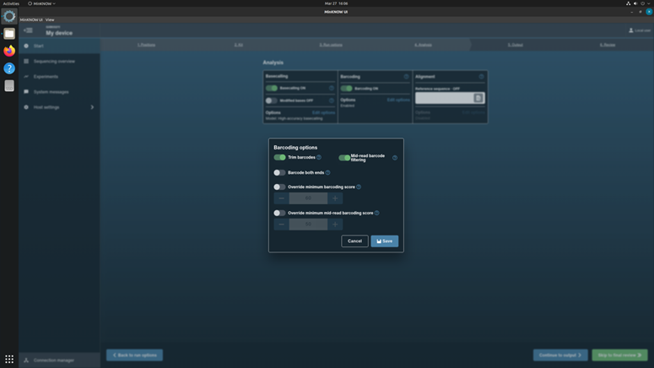654x368 pixels.
Task: Show help for Override minimum barcoding score
Action: point(359,187)
